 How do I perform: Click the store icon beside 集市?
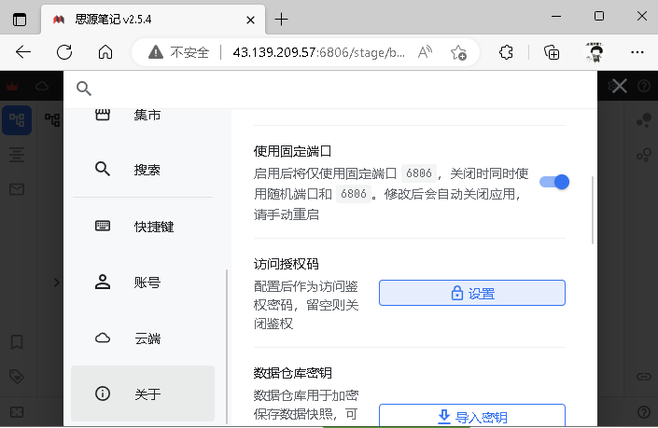click(x=103, y=115)
